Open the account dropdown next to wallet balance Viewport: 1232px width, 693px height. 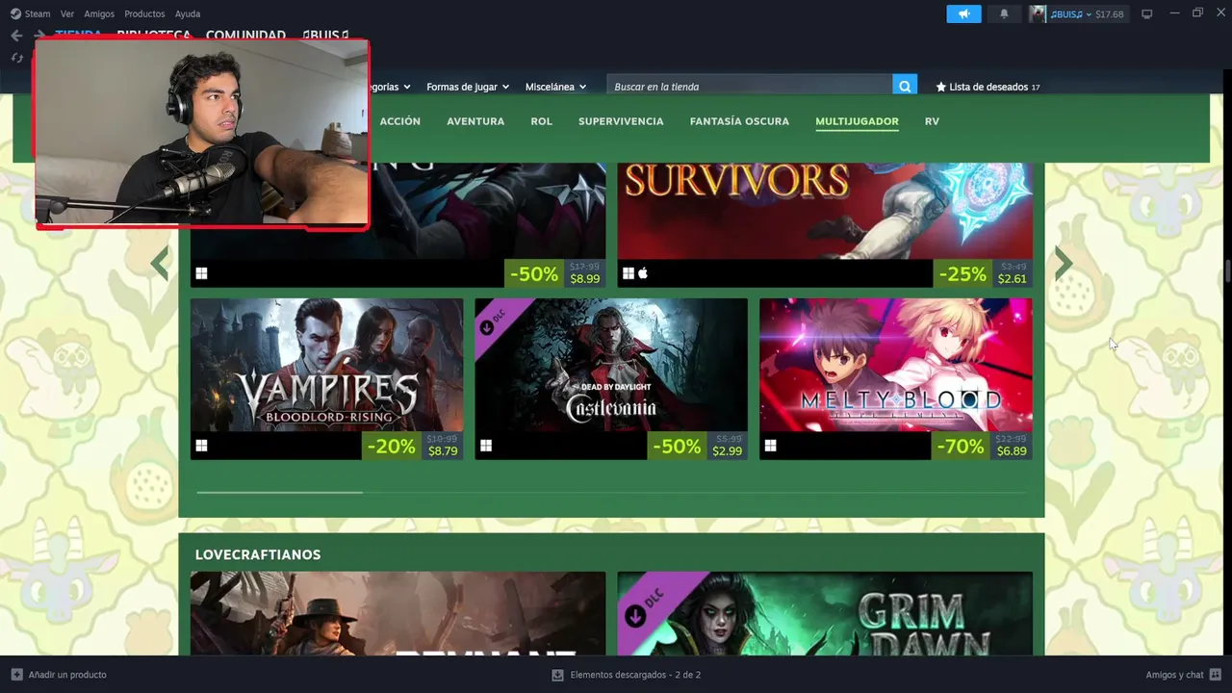[x=1089, y=14]
